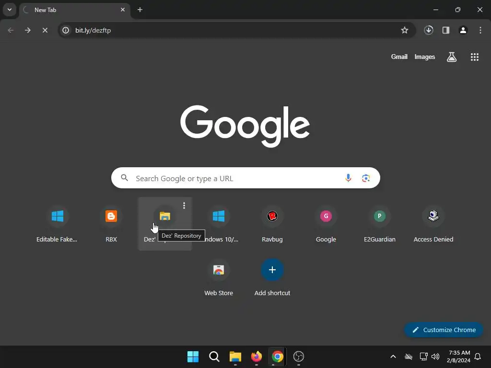Click Add shortcut button
Viewport: 491px width, 368px height.
[272, 277]
